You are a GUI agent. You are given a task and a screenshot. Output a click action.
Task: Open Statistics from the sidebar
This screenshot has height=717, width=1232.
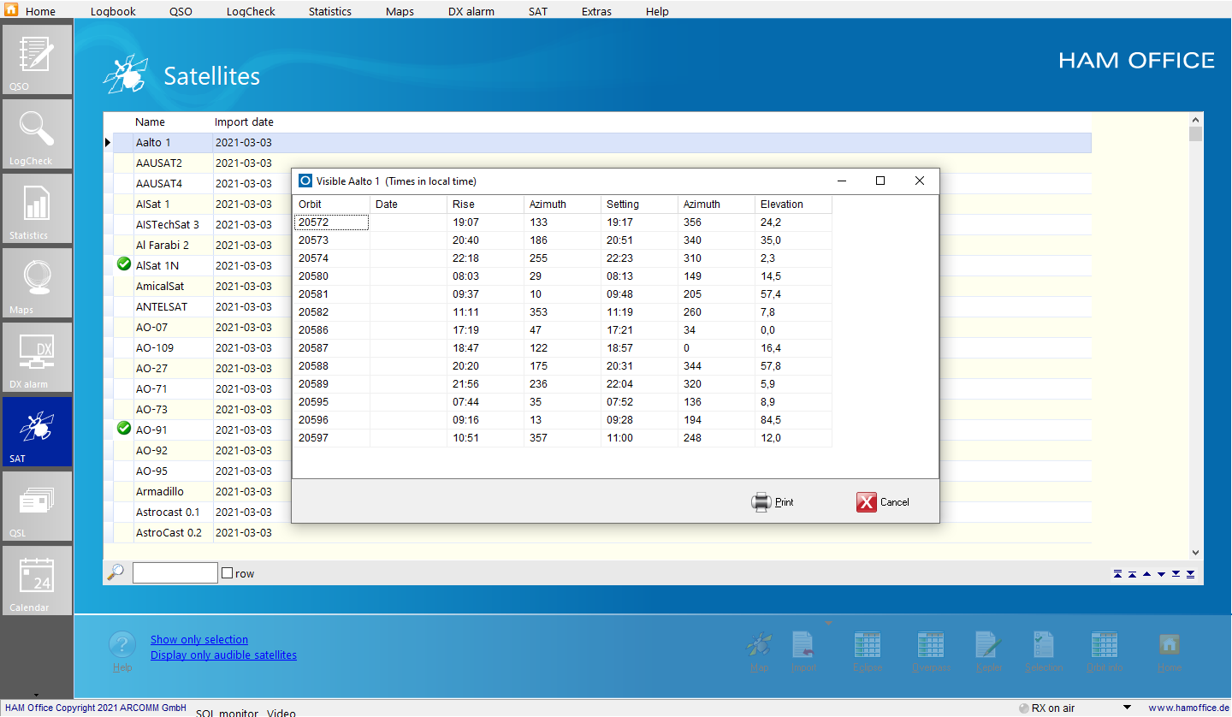pyautogui.click(x=37, y=208)
